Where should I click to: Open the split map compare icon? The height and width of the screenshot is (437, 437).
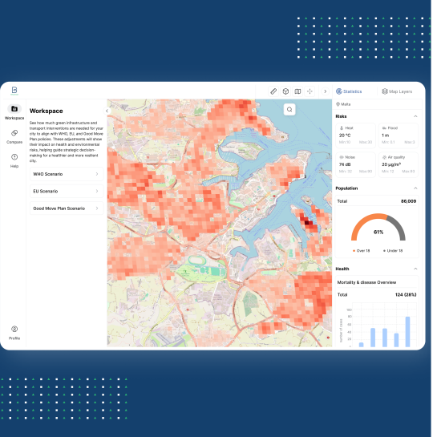(297, 91)
